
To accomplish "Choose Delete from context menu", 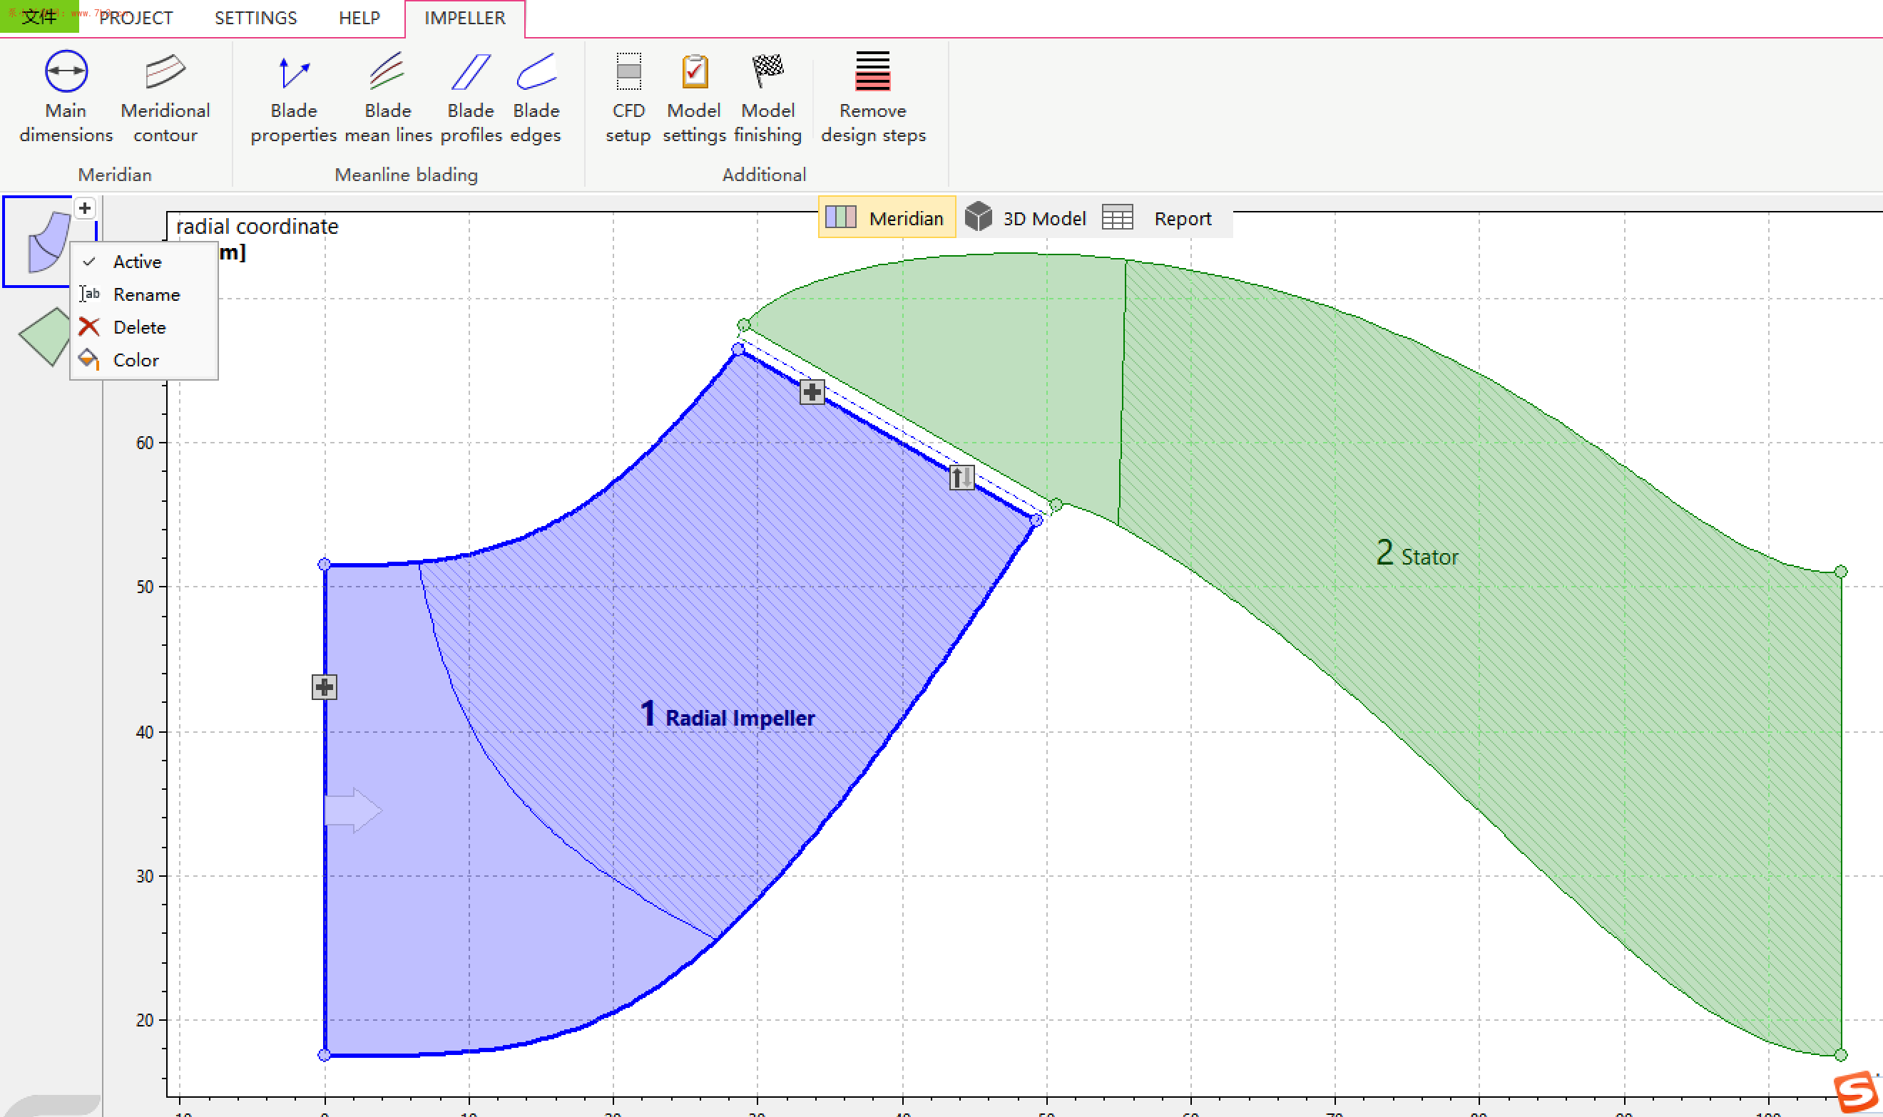I will 138,327.
